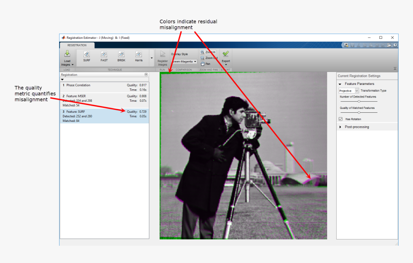Viewport: 413px width, 263px height.
Task: Click the Quality: 0.917 value
Action: click(x=137, y=85)
